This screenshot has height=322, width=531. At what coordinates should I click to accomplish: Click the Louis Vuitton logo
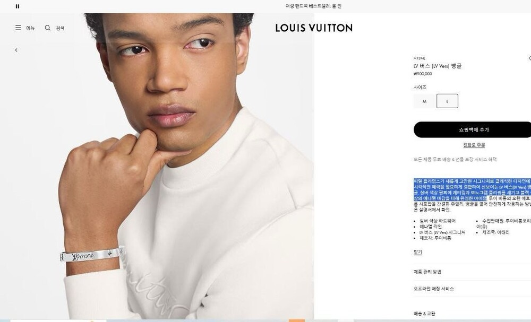[314, 28]
